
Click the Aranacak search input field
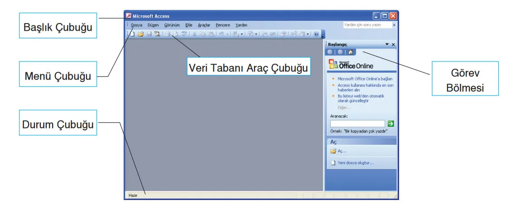(357, 123)
